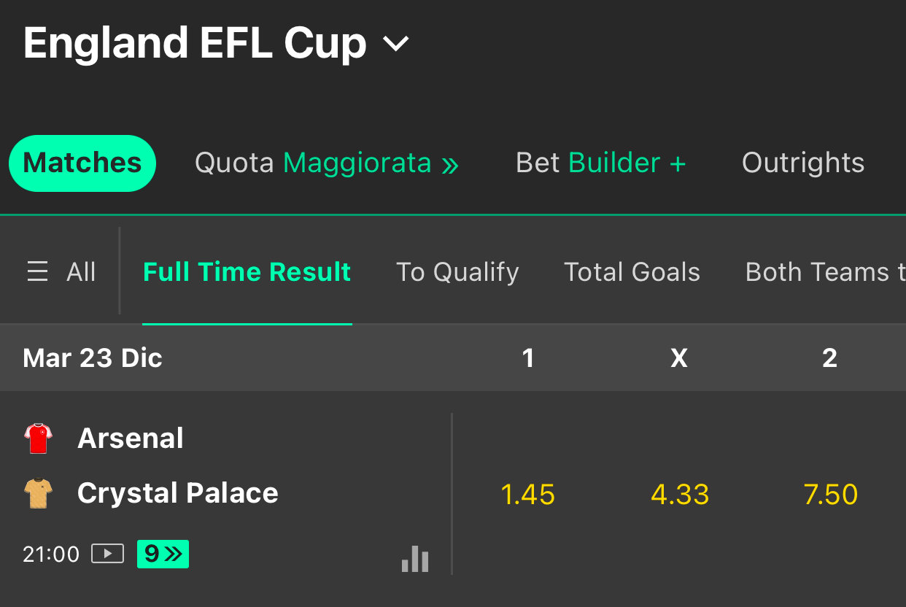Select the draw odds 4.33

(680, 495)
